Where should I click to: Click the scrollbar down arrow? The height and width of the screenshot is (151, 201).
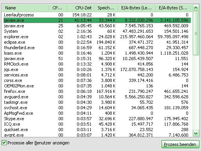click(196, 133)
